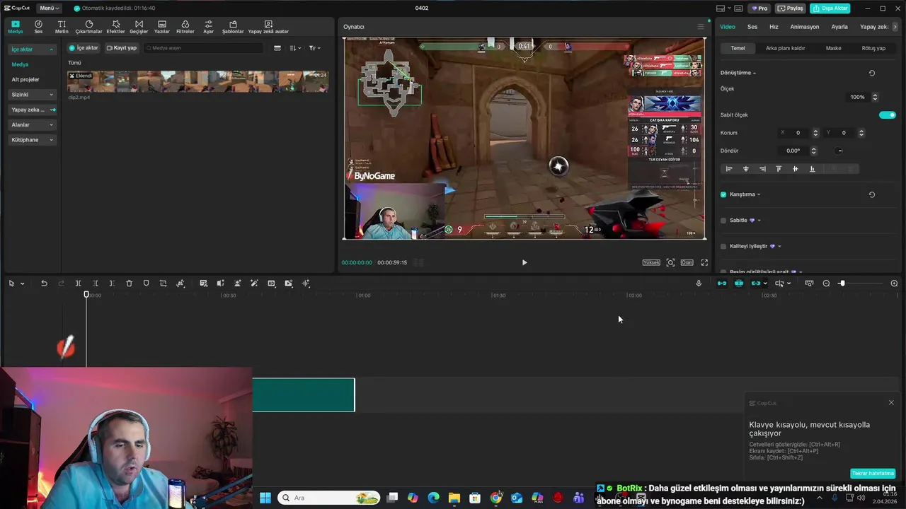
Task: Click the Yüksek quality button in player
Action: [651, 262]
